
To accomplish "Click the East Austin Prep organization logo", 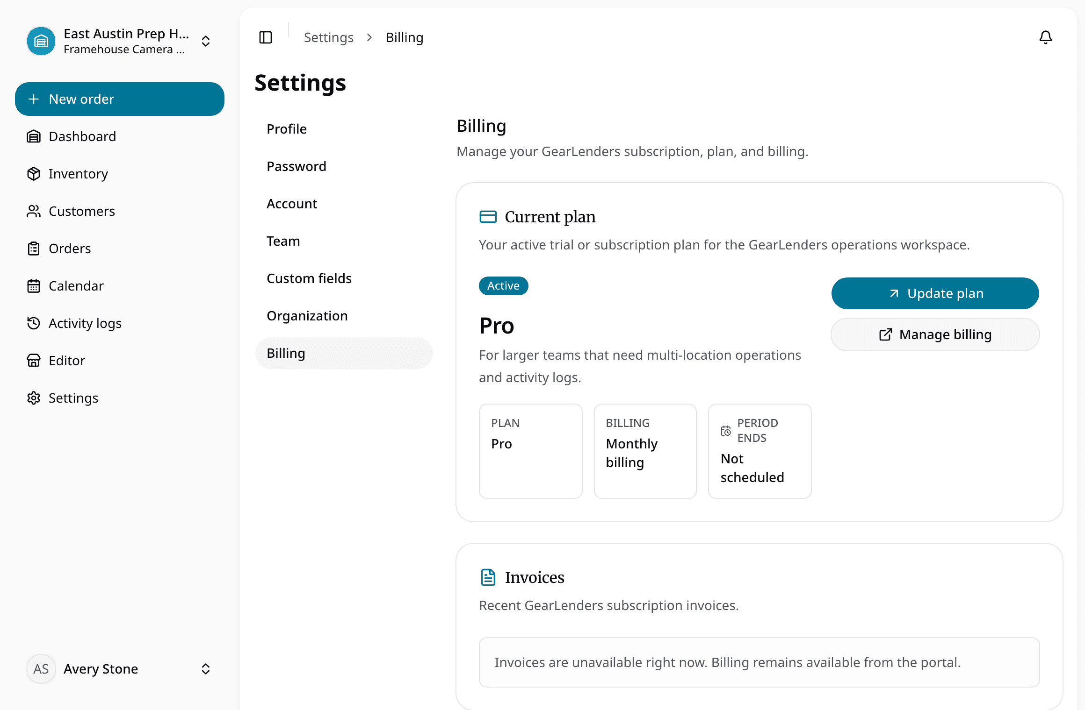I will [x=41, y=41].
